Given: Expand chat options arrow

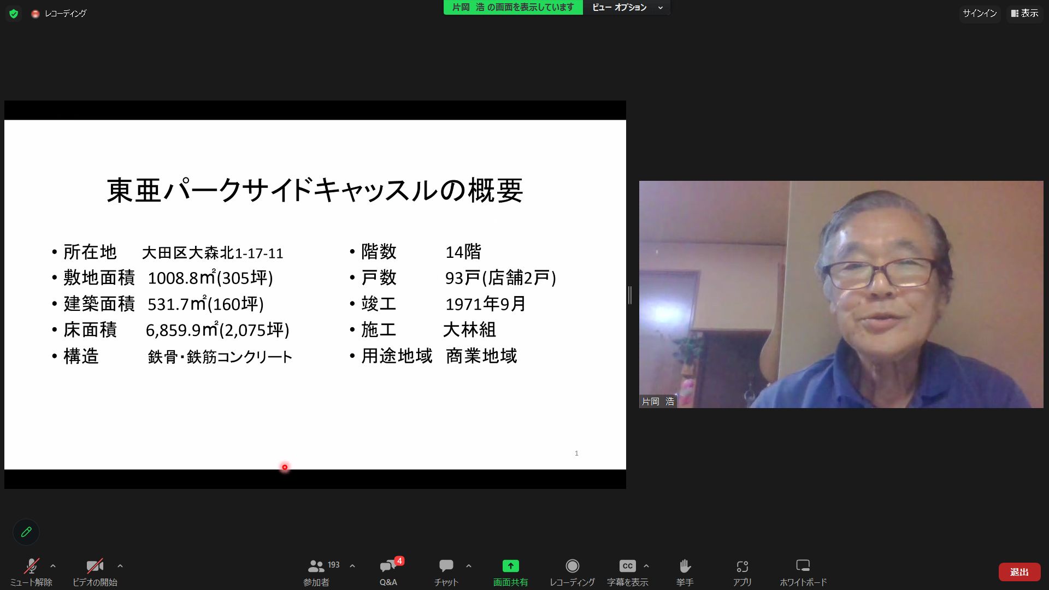Looking at the screenshot, I should click(469, 566).
